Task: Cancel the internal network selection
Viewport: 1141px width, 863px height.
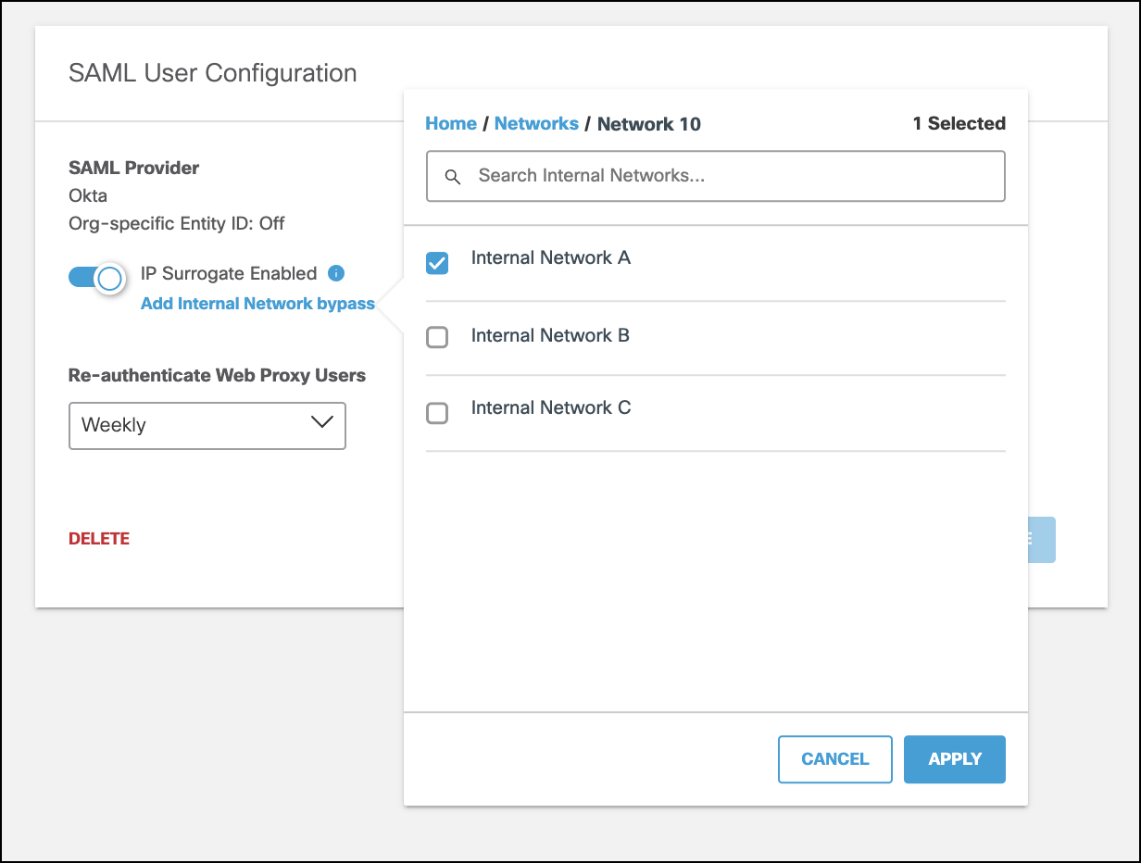Action: (x=834, y=759)
